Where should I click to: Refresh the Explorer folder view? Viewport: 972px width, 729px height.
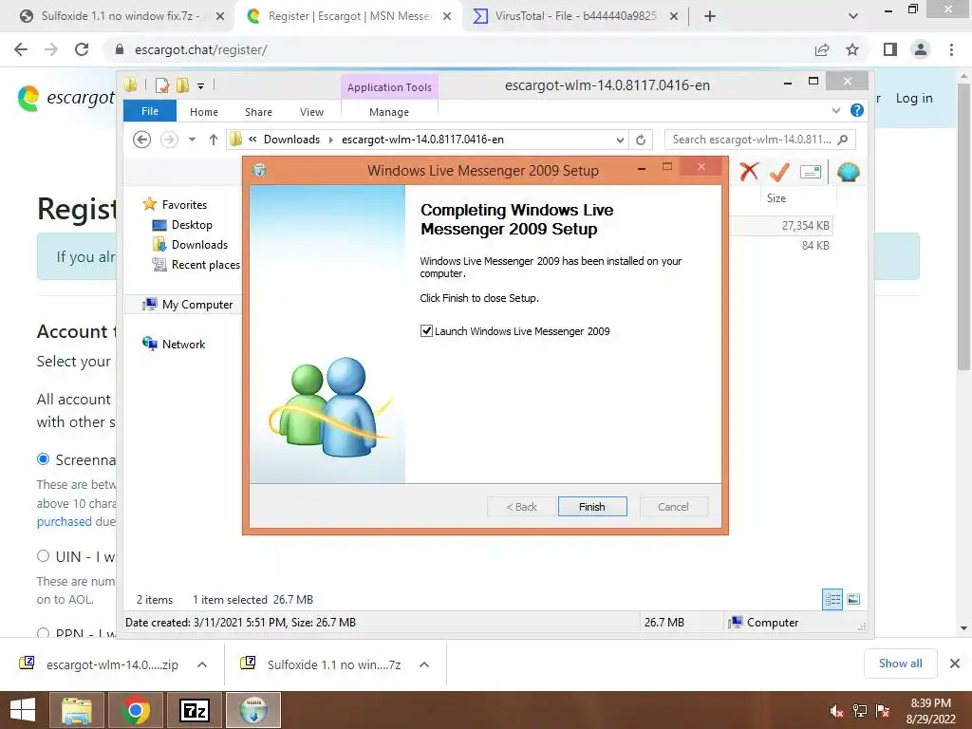641,140
